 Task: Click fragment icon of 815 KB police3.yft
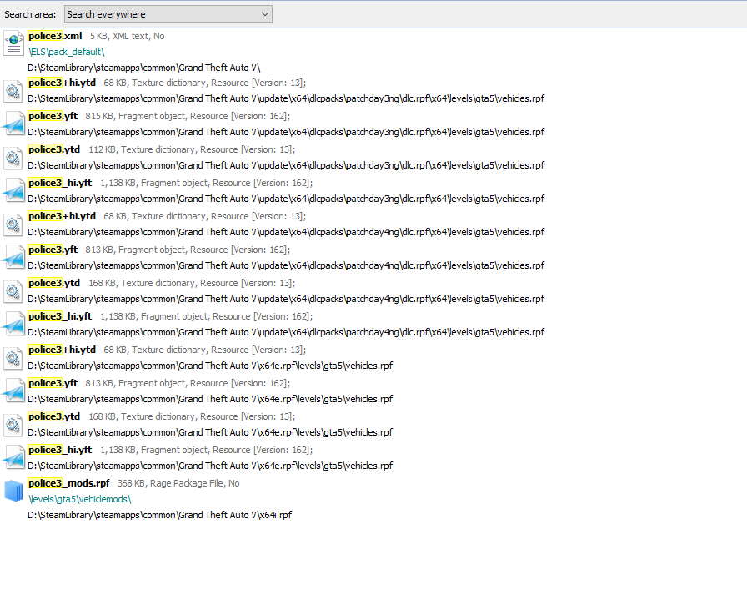[13, 124]
